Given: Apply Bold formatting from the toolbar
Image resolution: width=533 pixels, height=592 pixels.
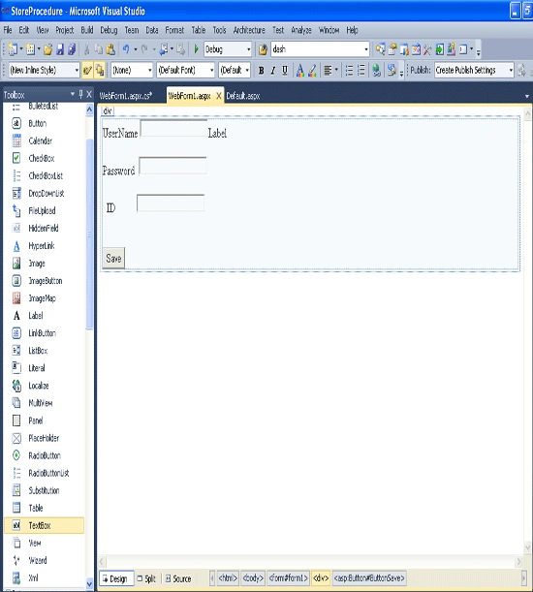Looking at the screenshot, I should (261, 71).
